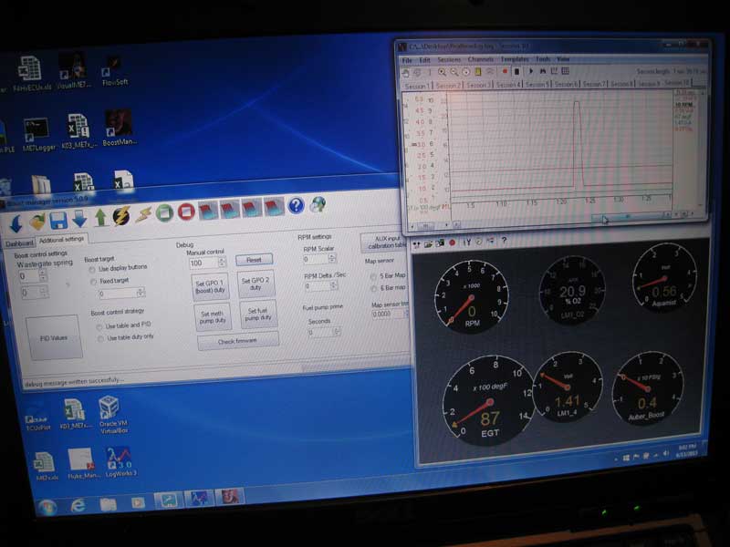This screenshot has width=730, height=547.
Task: Click the green up arrow upload icon
Action: 100,218
